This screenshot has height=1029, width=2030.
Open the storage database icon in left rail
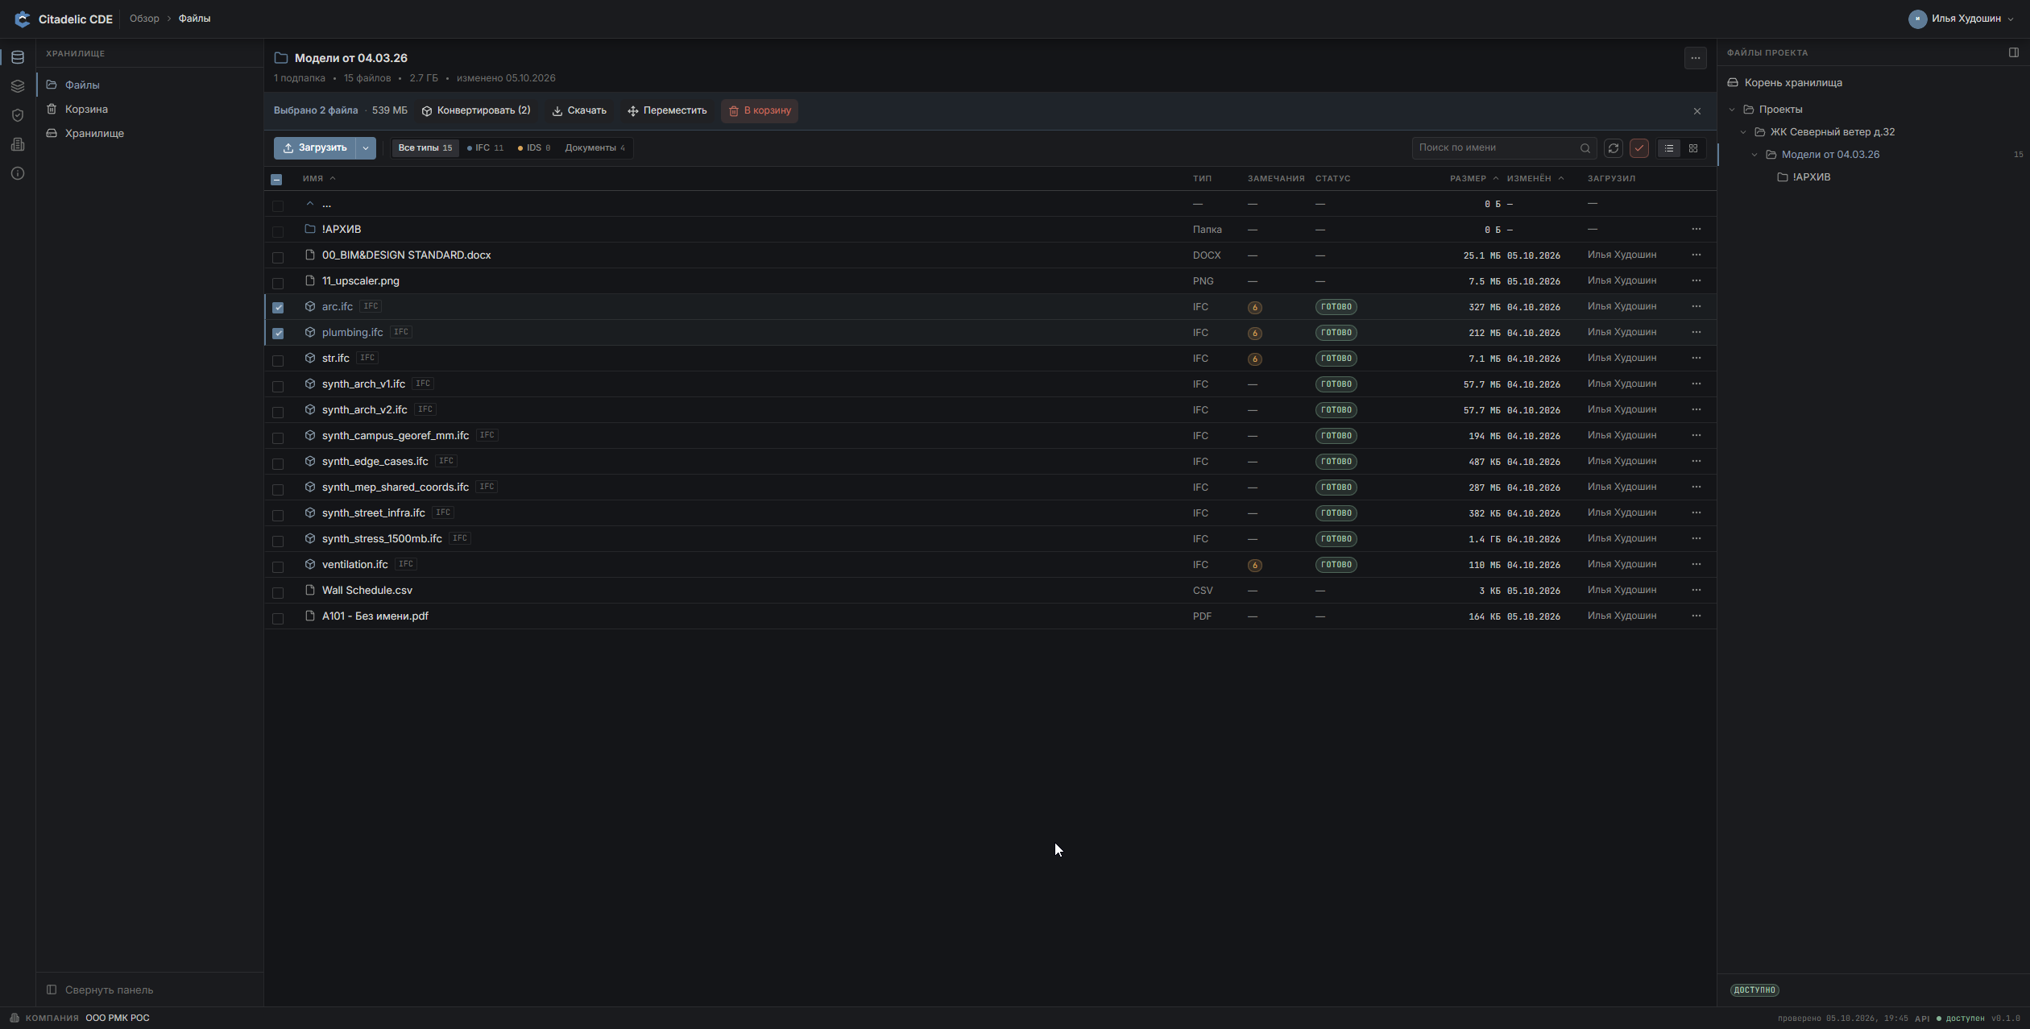(x=18, y=57)
